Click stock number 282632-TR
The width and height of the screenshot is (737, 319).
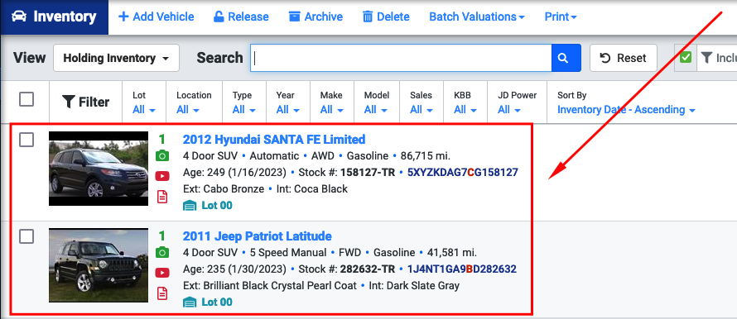point(367,269)
